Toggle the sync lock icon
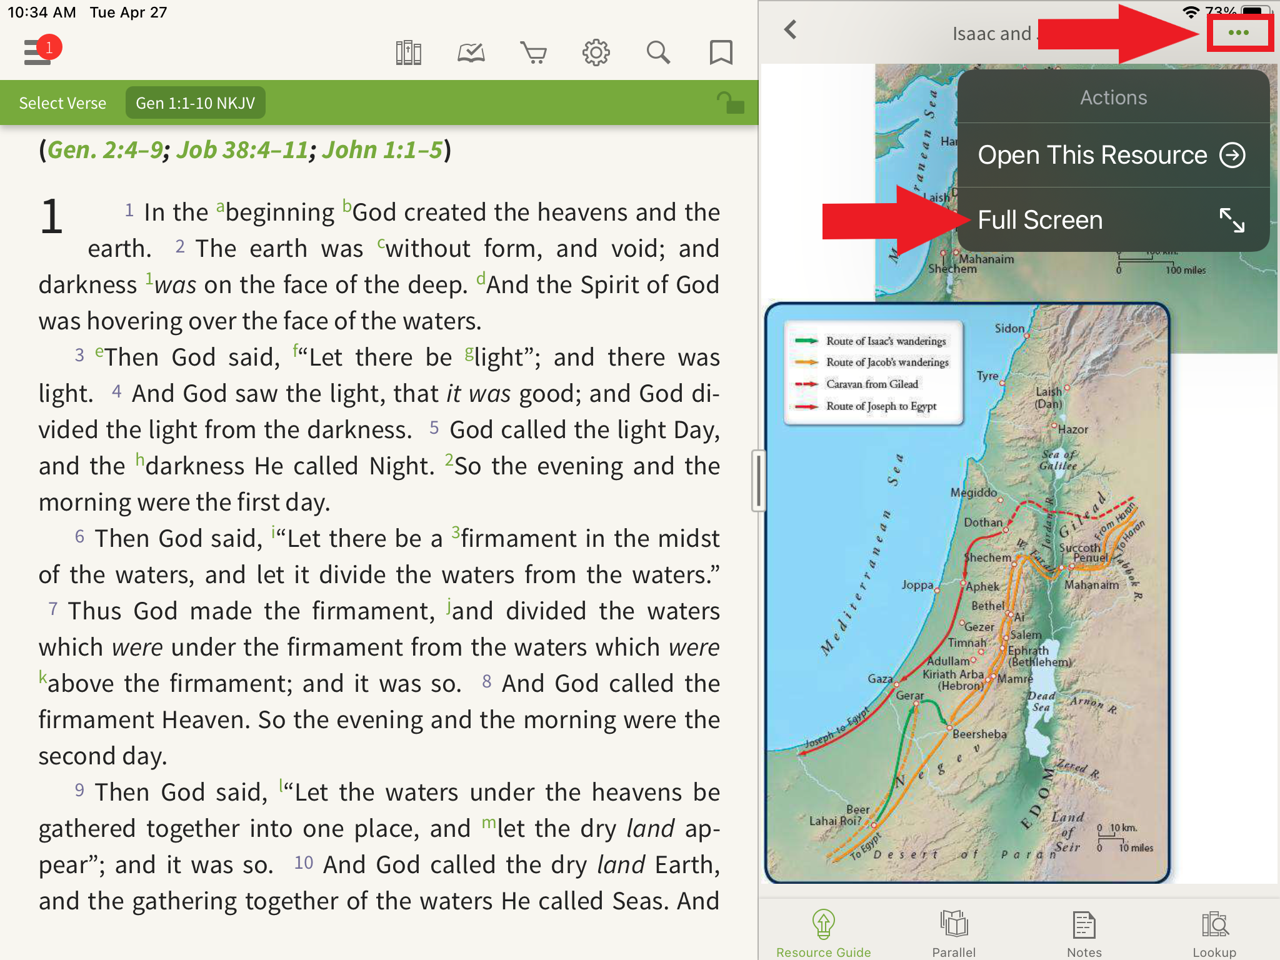Image resolution: width=1280 pixels, height=960 pixels. pyautogui.click(x=730, y=102)
